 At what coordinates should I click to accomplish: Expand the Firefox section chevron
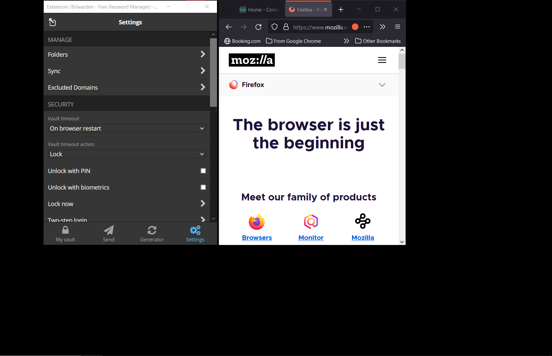pyautogui.click(x=382, y=85)
